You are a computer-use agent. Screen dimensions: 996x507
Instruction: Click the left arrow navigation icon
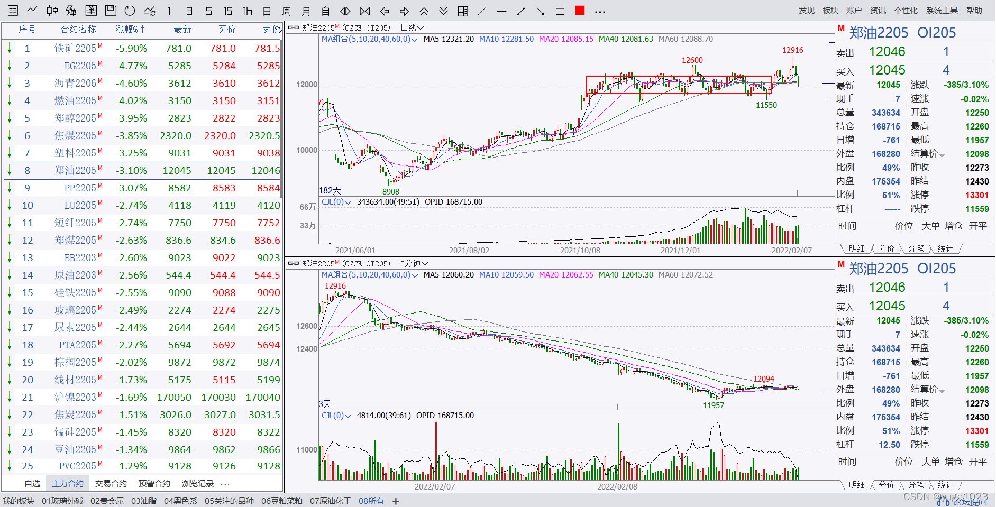pos(385,11)
